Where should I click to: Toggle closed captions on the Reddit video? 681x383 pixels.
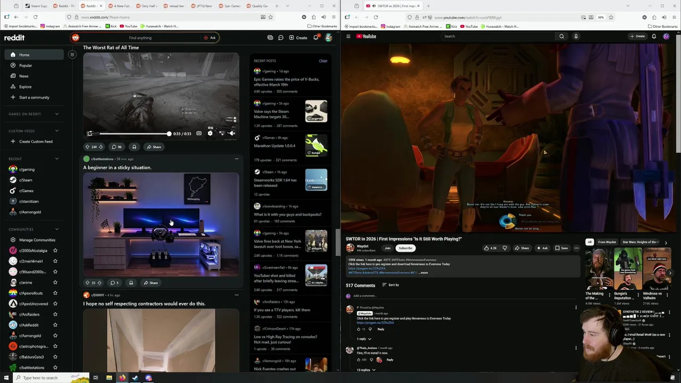click(x=199, y=134)
